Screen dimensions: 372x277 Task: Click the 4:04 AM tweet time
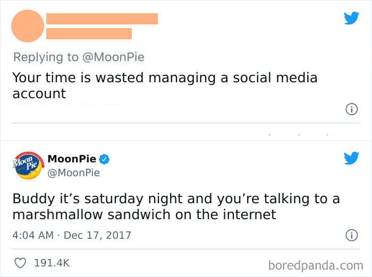tap(32, 235)
